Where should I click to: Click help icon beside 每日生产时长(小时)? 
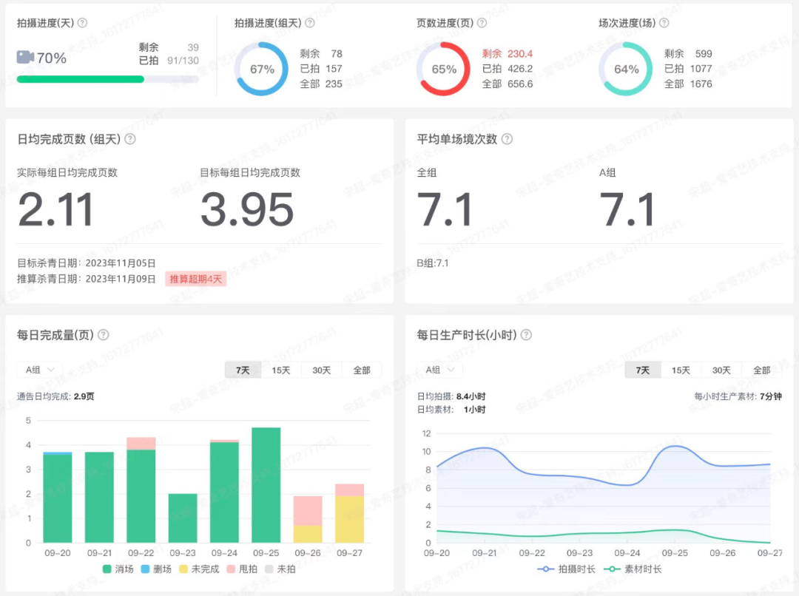point(527,335)
